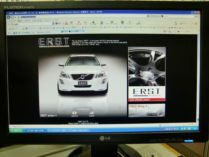The width and height of the screenshot is (209, 157).
Task: Expand the tab list dropdown arrow
Action: (x=11, y=33)
